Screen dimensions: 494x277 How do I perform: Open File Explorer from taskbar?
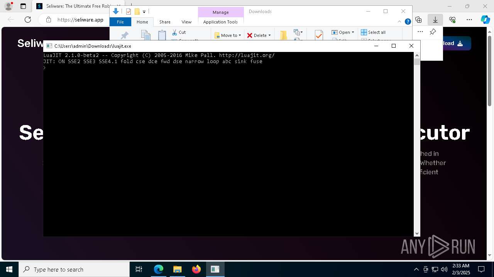click(x=178, y=269)
